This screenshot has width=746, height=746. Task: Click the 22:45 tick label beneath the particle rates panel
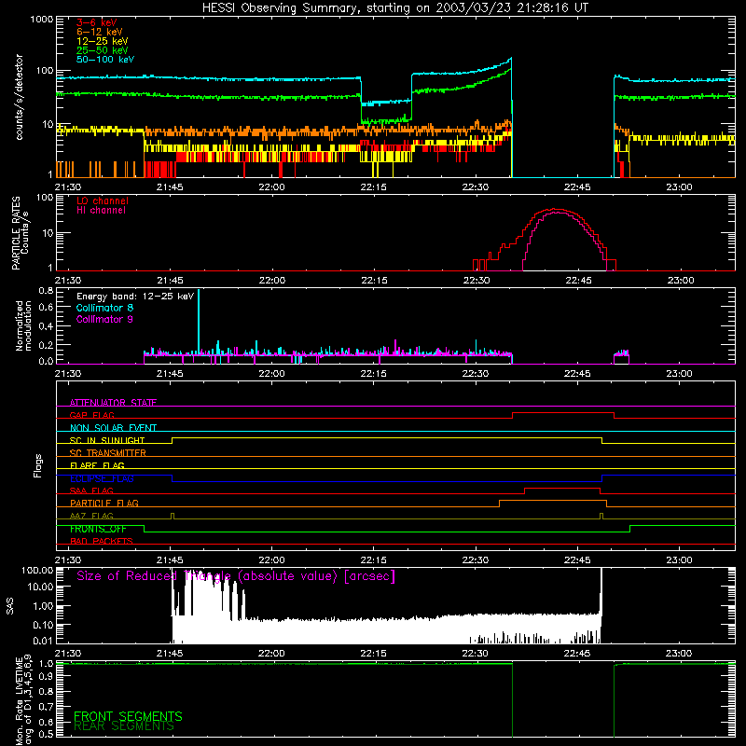point(578,281)
